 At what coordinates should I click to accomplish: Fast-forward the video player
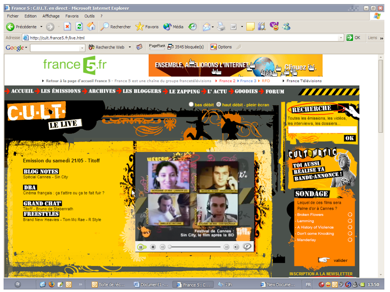tap(226, 247)
